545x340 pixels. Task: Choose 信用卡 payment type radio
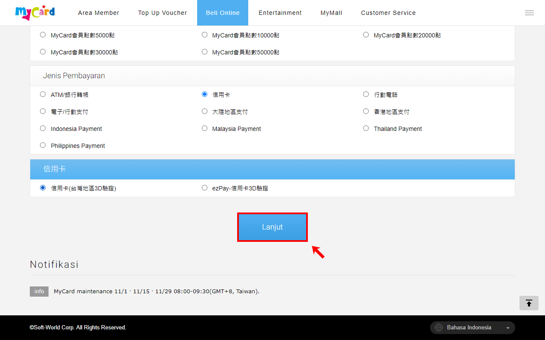click(204, 94)
